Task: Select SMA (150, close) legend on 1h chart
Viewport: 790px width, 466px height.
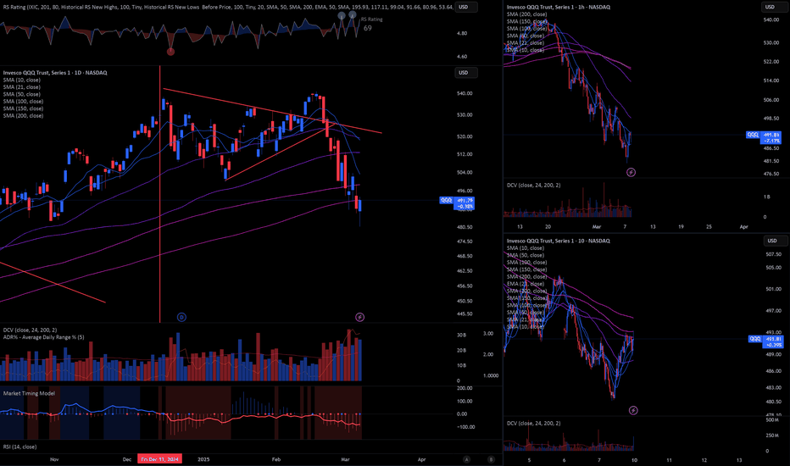Action: [526, 22]
